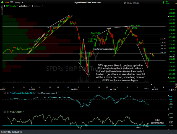
Task: Select the 268.55 level label
Action: tap(163, 46)
